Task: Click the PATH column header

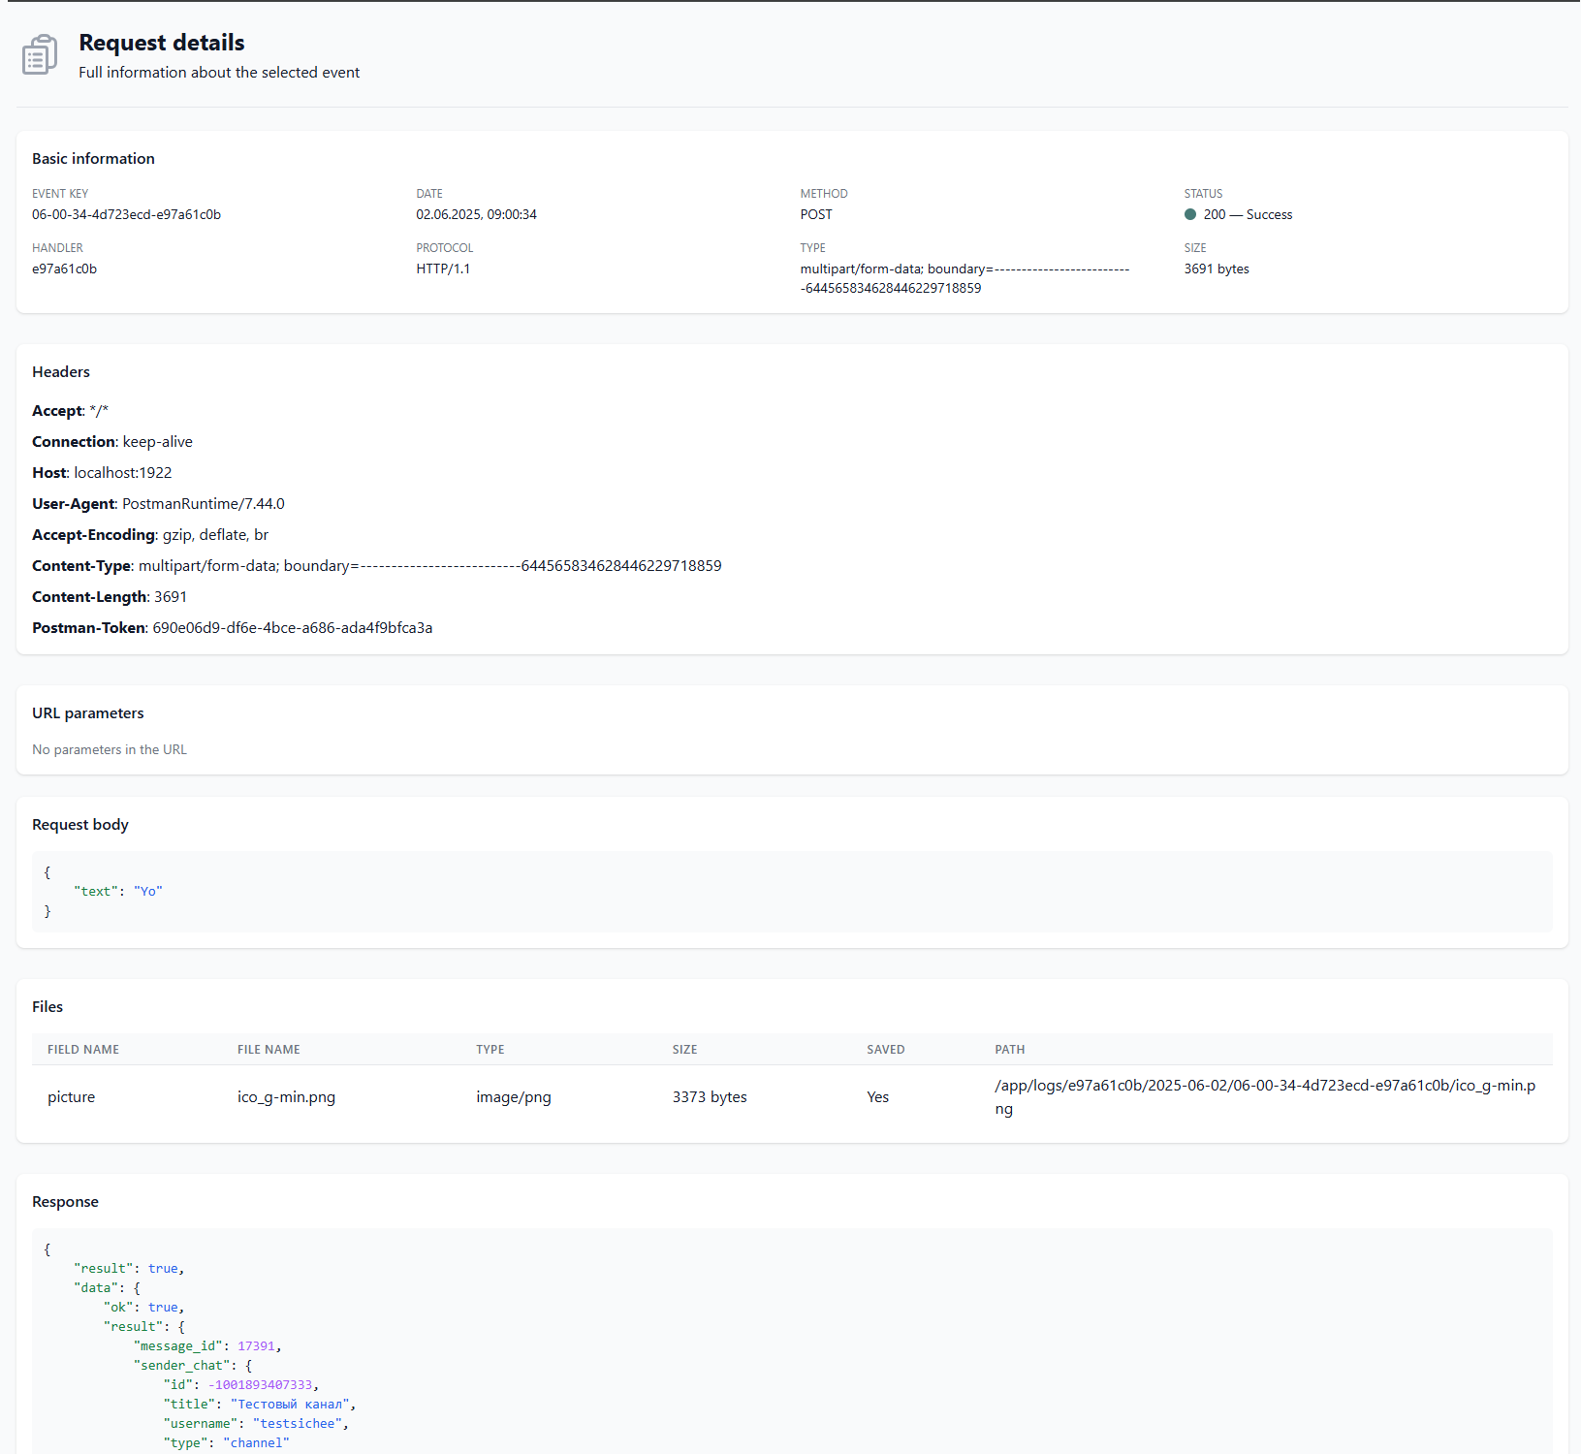Action: tap(1010, 1050)
